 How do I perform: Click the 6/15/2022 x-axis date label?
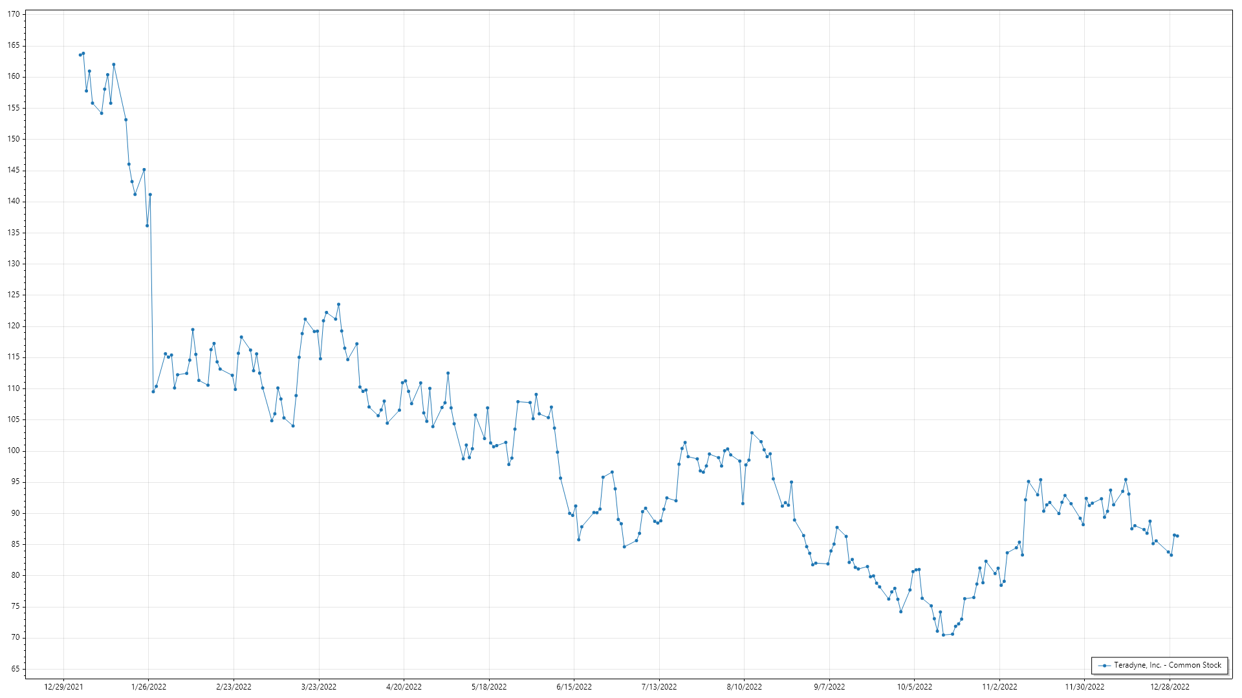(x=574, y=686)
